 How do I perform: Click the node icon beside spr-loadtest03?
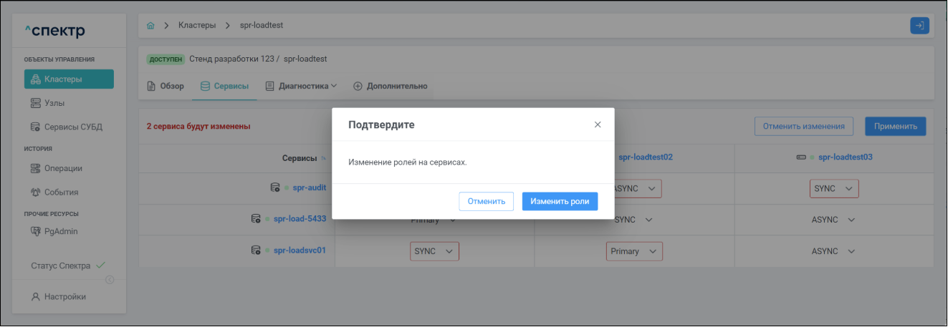click(800, 157)
